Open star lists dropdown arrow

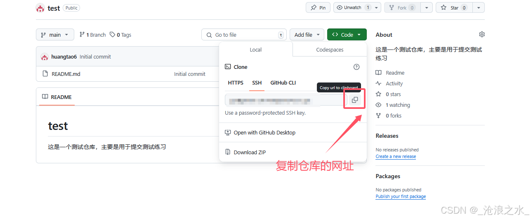click(x=478, y=7)
